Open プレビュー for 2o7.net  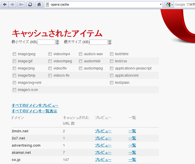pyautogui.click(x=103, y=138)
